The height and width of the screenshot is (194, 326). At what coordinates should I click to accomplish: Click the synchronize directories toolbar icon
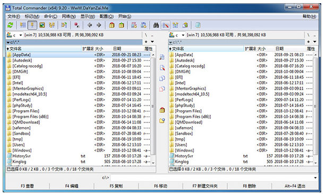[x=175, y=25]
